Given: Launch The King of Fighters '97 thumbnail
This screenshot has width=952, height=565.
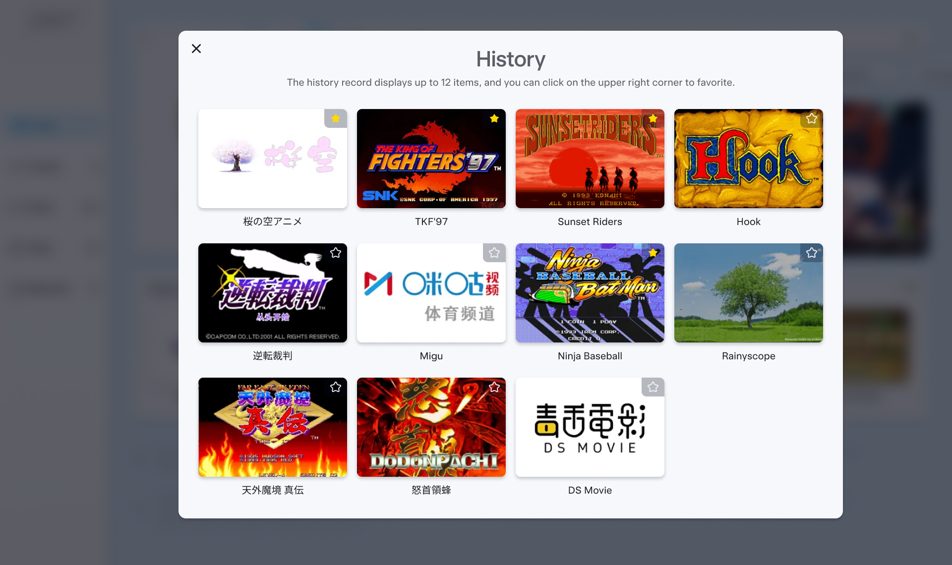Looking at the screenshot, I should click(x=431, y=159).
